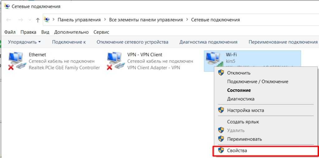This screenshot has height=158, width=319.
Task: Choose Свойства from the context menu
Action: click(237, 151)
